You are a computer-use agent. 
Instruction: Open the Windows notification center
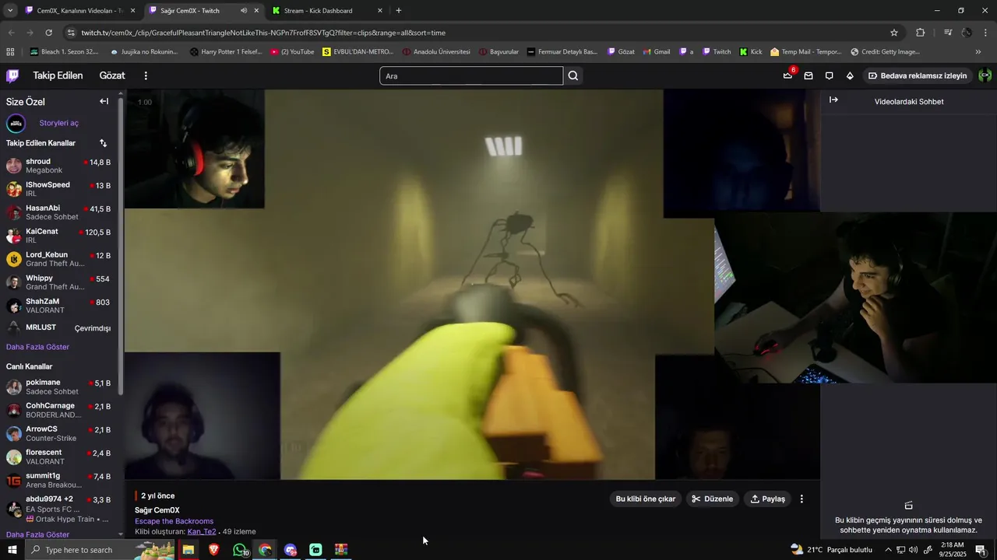(x=981, y=550)
